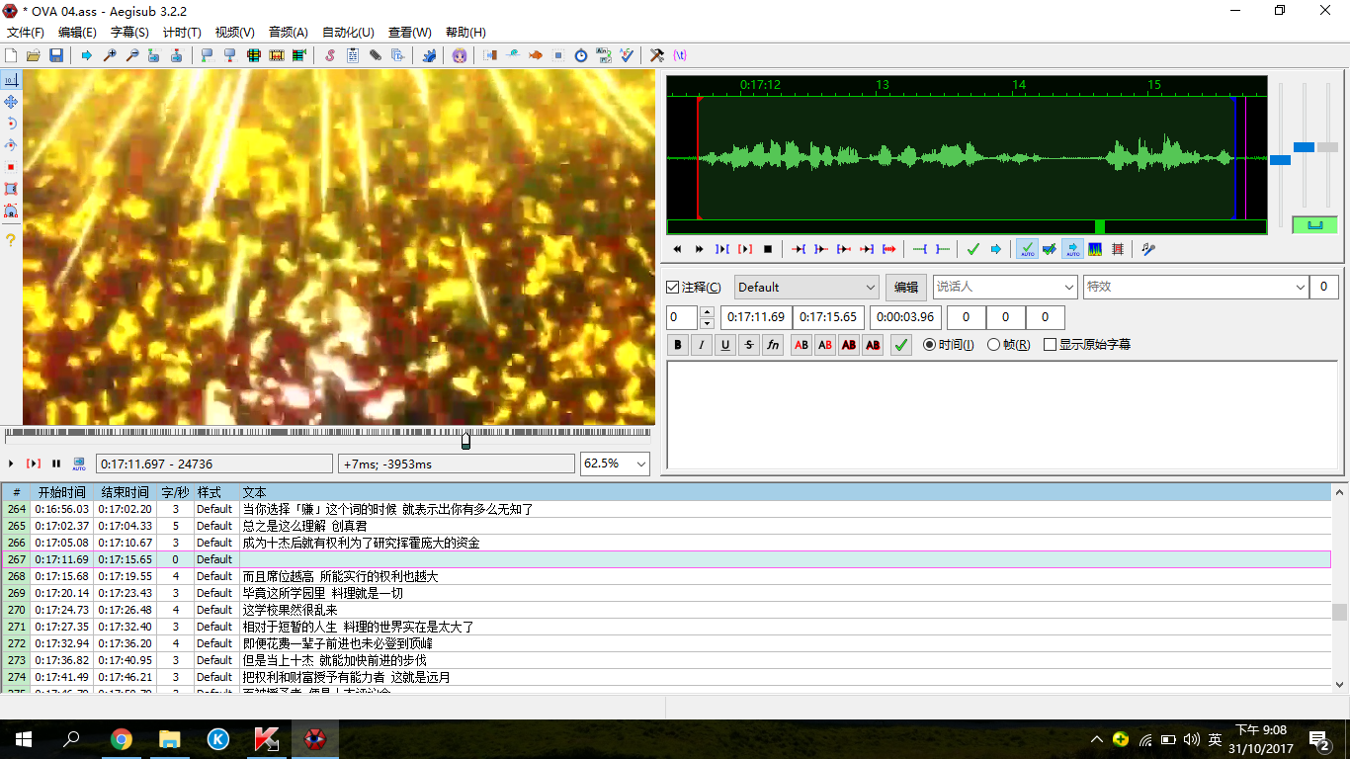This screenshot has height=759, width=1350.
Task: Select the 时间 time radio button
Action: pos(929,345)
